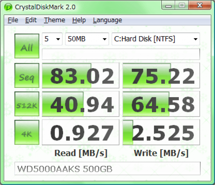Open the Edit menu

coord(31,20)
